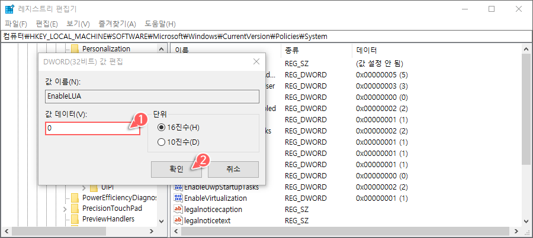
Task: Open the 보기(V) menu
Action: tap(78, 24)
